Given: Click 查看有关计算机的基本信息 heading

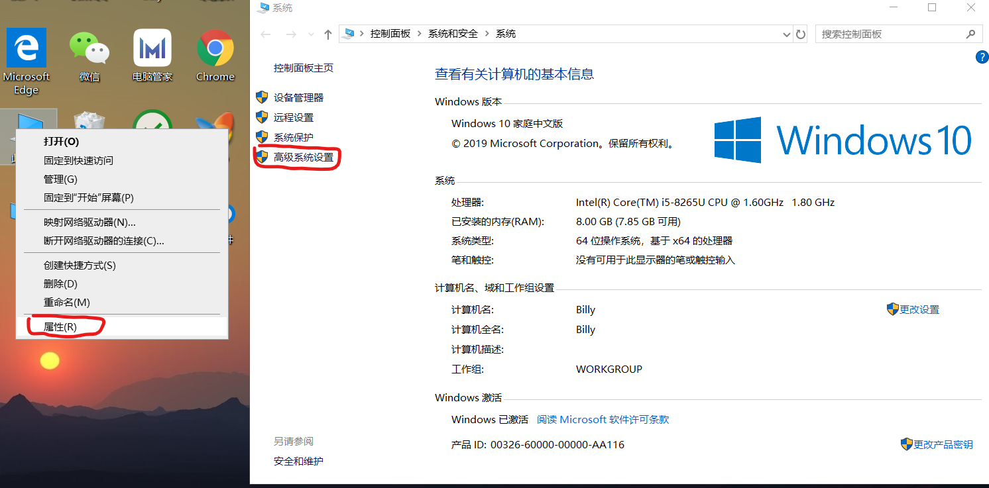Looking at the screenshot, I should pyautogui.click(x=514, y=74).
